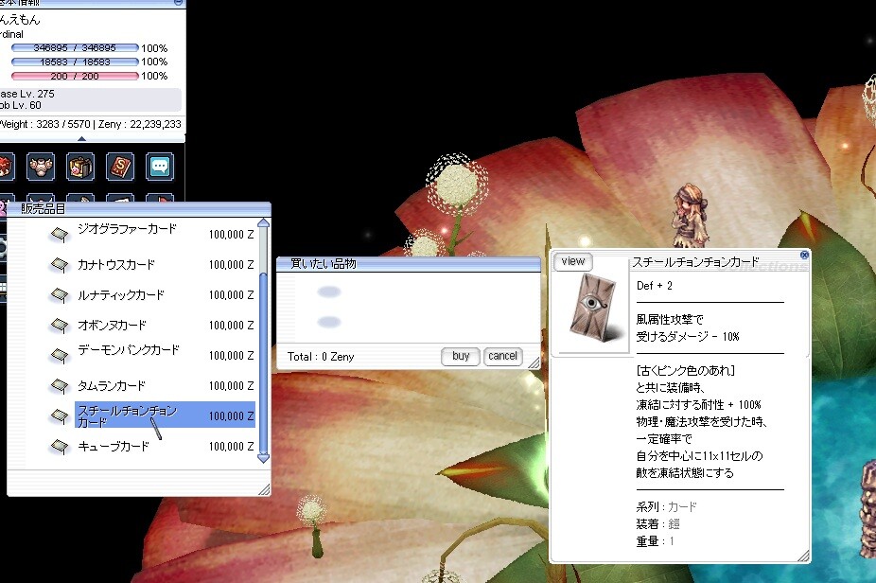Open the chat speech-bubble icon
876x583 pixels.
(159, 167)
